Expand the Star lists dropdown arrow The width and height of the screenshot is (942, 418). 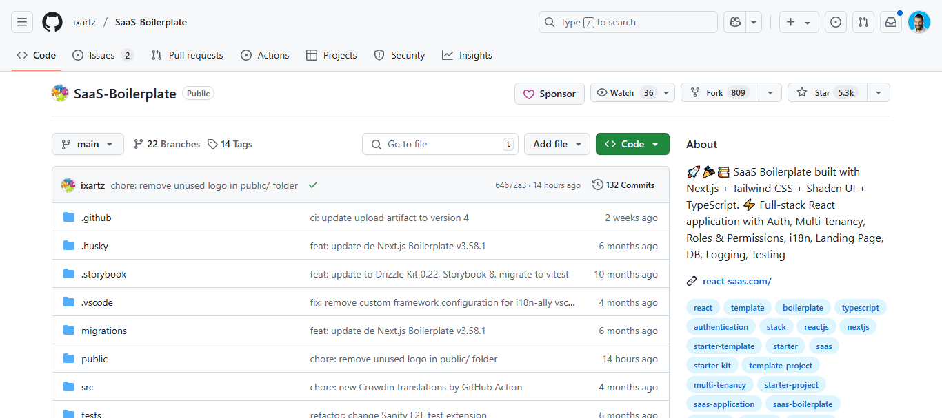[878, 92]
